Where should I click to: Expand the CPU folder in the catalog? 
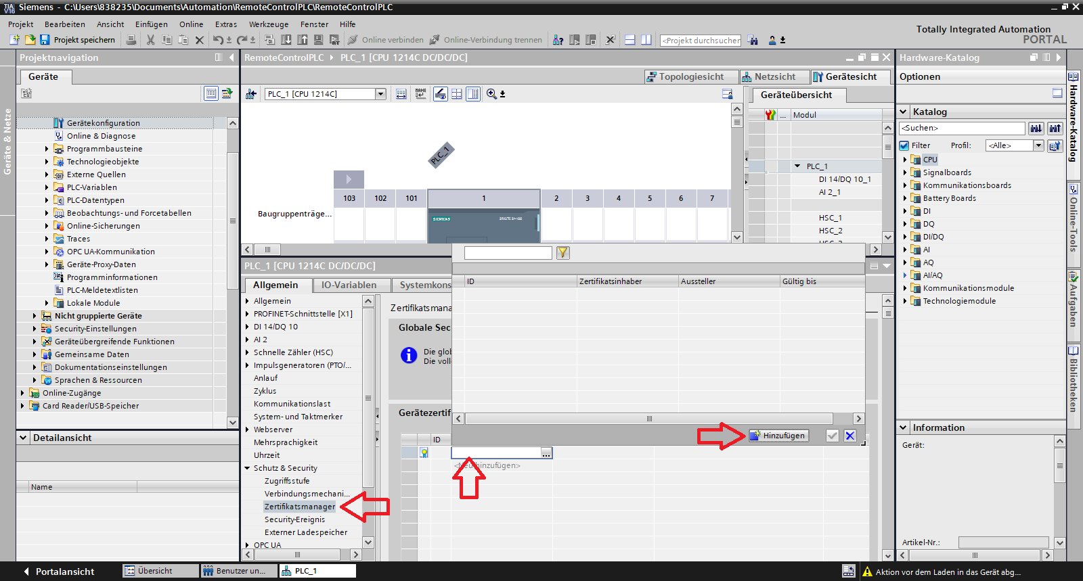[905, 160]
